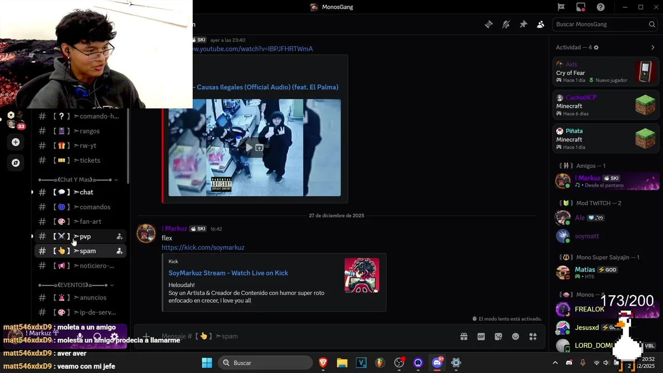Open the kick.com/soymarkuz link

pos(203,248)
